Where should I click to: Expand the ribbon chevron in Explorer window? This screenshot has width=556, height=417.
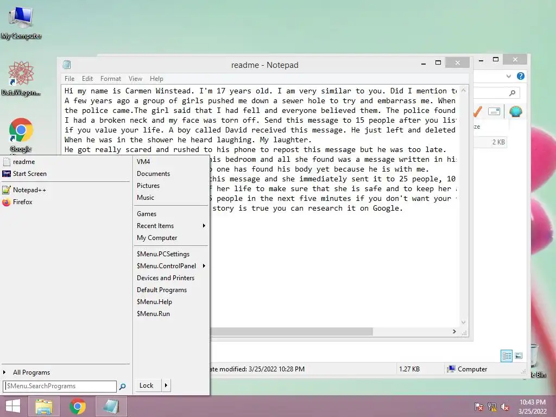(508, 76)
